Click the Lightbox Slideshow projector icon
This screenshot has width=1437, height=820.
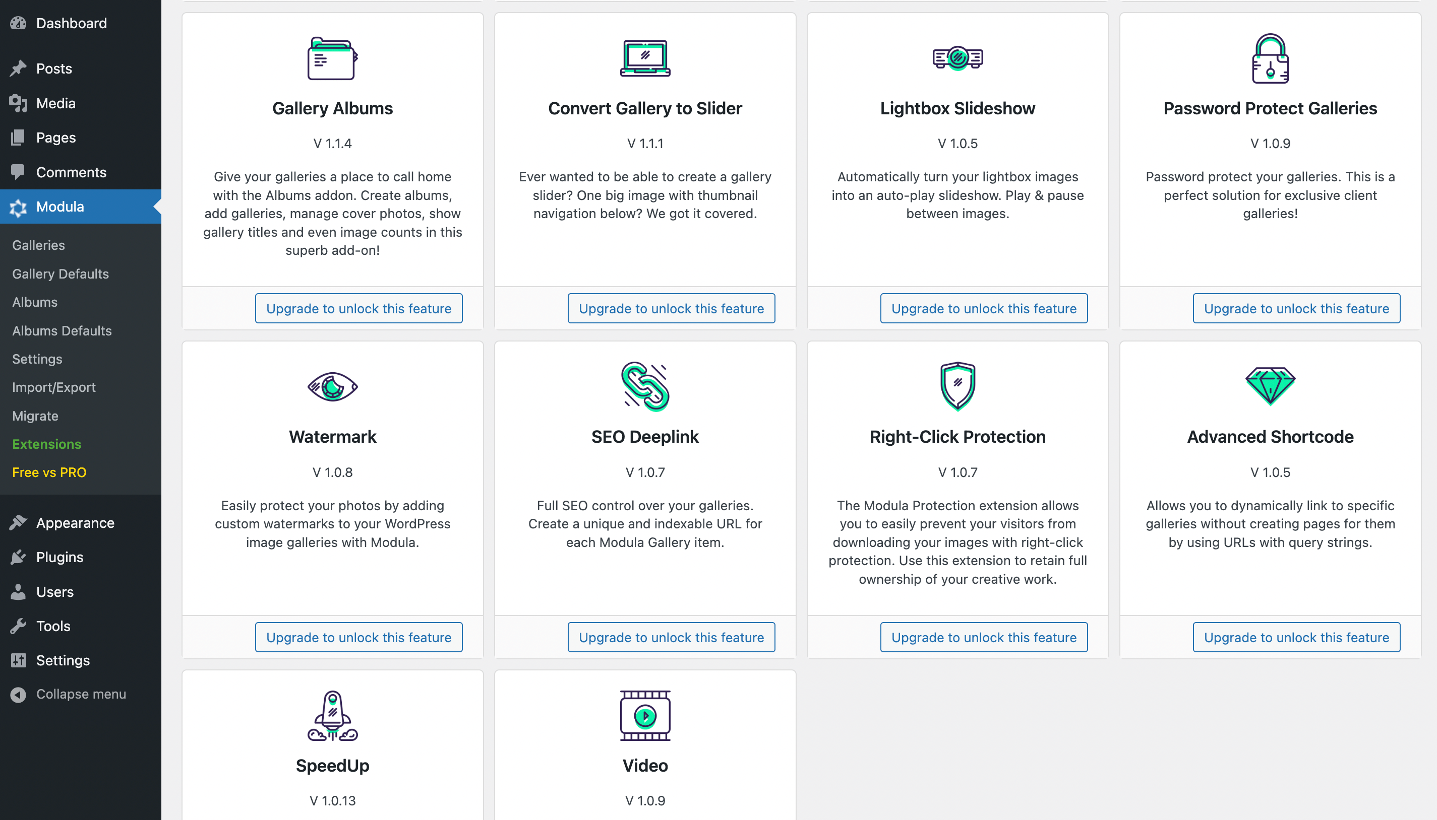click(x=957, y=57)
